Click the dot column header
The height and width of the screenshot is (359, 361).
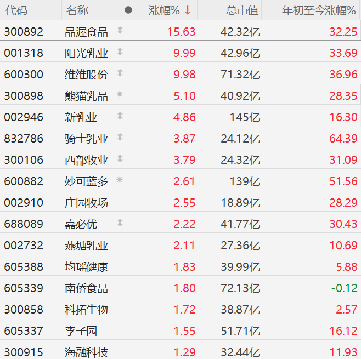[128, 10]
